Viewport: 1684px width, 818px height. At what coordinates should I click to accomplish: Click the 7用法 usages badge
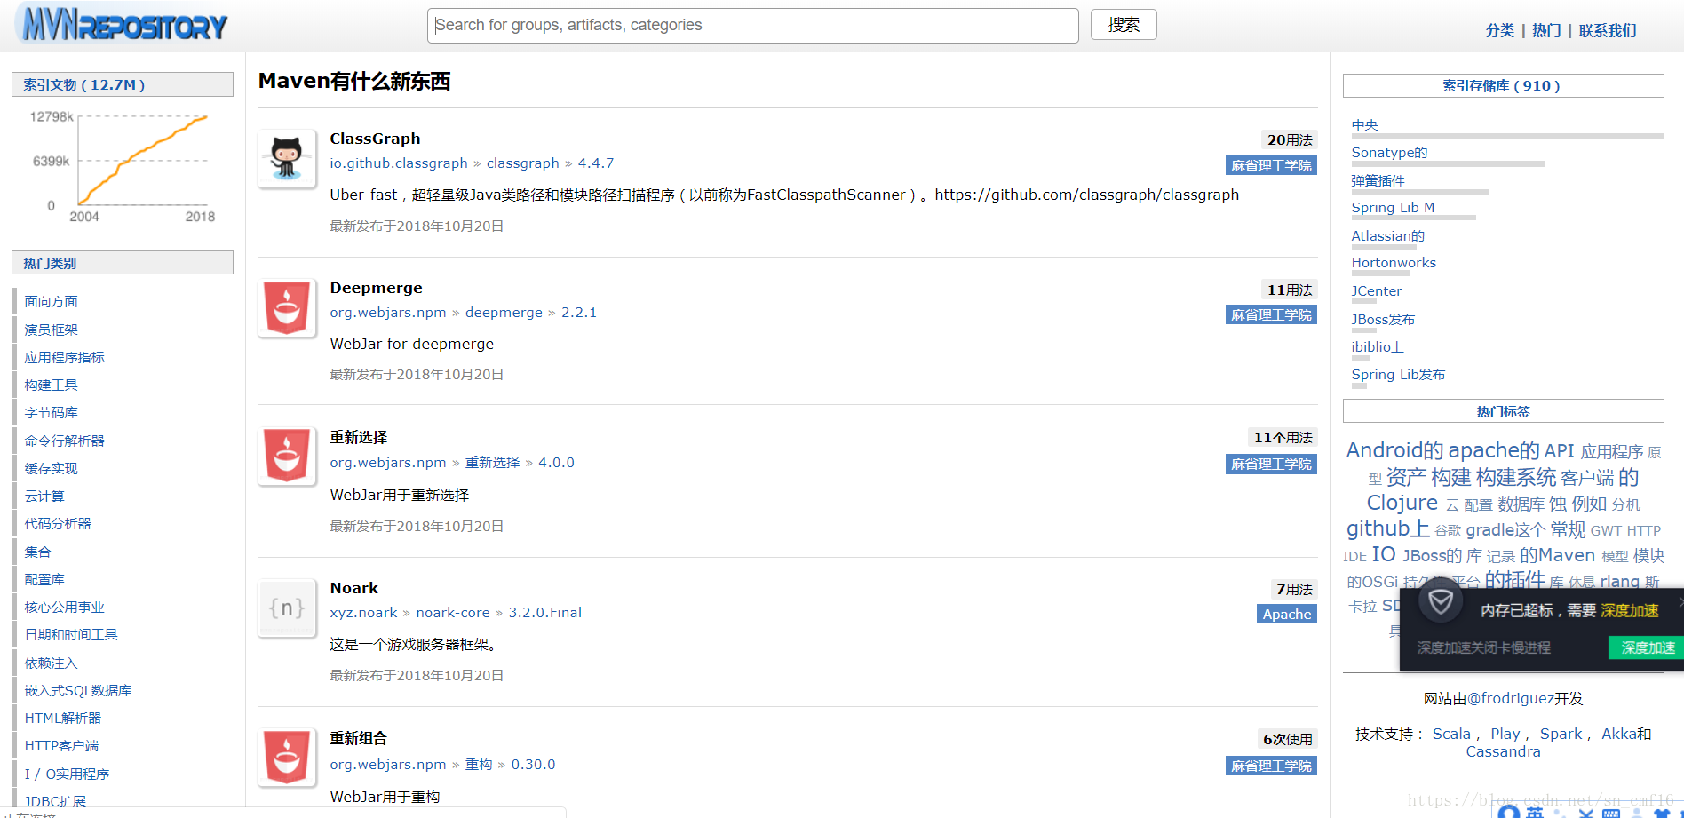1294,589
